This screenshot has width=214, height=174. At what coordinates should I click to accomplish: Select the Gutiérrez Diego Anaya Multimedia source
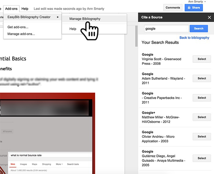(202, 158)
